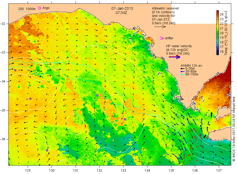This screenshot has width=237, height=174.
Task: Select the cyan 80-150m ANMN legend arrow
Action: click(182, 74)
